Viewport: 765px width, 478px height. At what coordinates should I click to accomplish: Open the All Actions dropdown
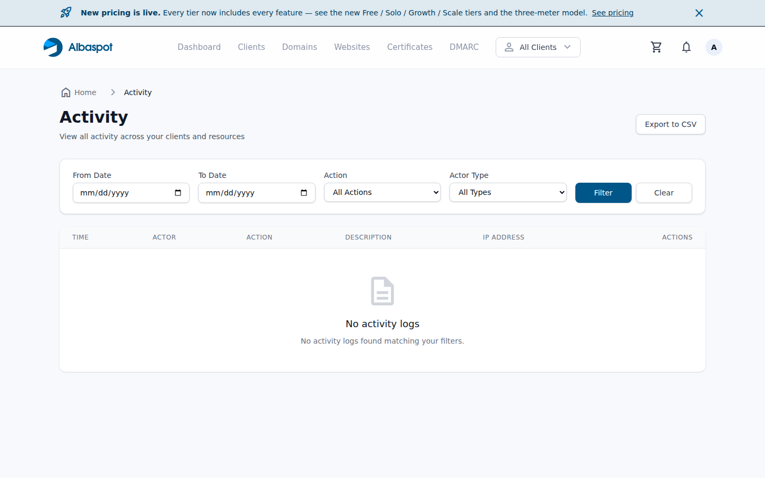coord(382,192)
